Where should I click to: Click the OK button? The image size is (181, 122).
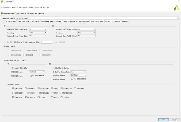[163, 120]
